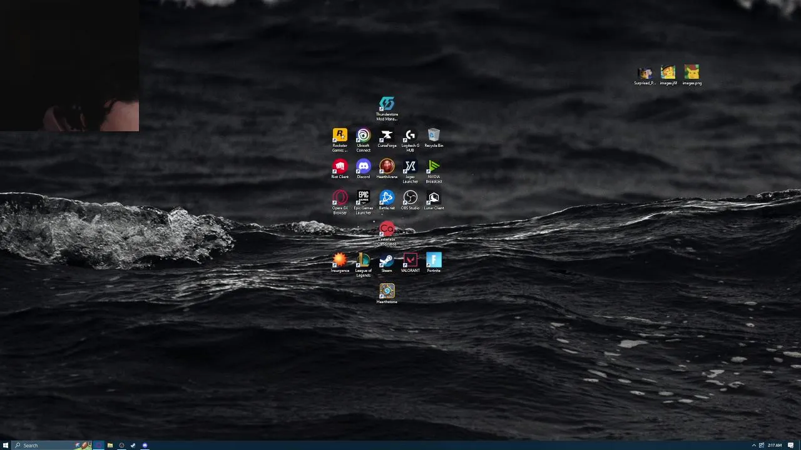Click the HearthArena desktop icon

click(387, 169)
